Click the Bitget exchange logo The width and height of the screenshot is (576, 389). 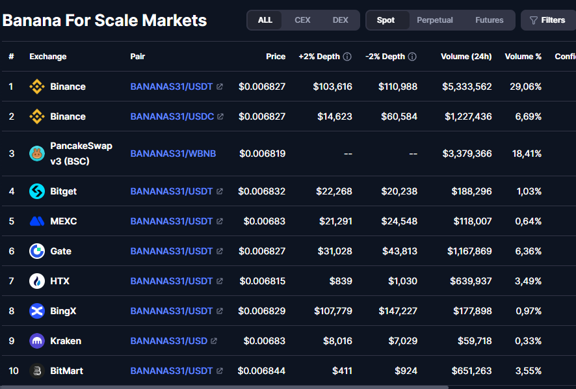click(x=37, y=191)
